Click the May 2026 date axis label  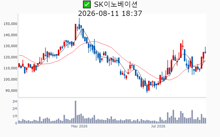(x=79, y=126)
